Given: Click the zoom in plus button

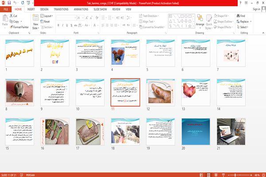Looking at the screenshot, I should 251,175.
